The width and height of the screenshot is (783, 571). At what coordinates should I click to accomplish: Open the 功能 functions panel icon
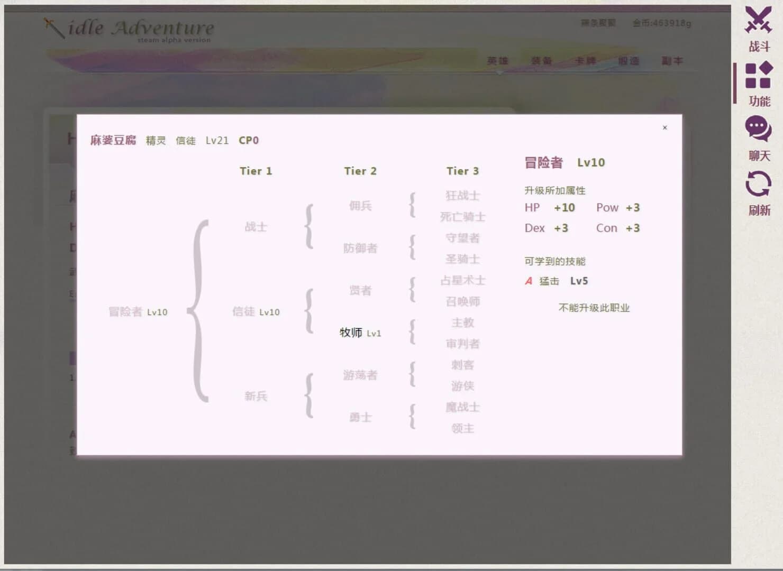(759, 79)
